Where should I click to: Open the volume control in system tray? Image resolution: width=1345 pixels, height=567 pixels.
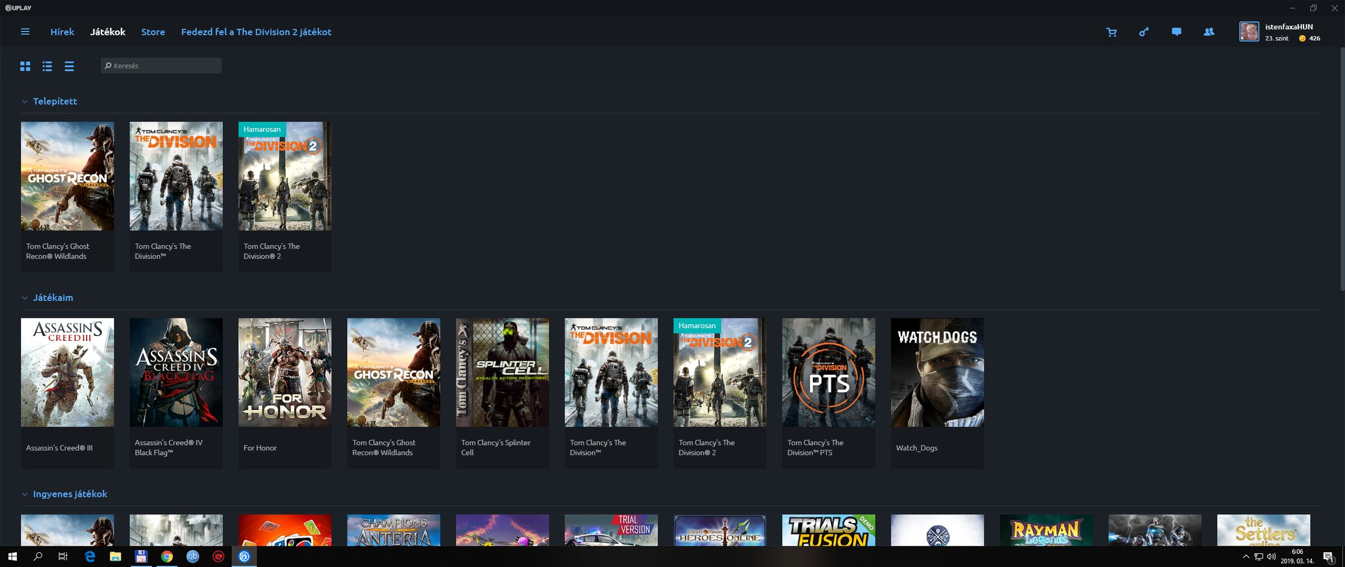click(1271, 557)
